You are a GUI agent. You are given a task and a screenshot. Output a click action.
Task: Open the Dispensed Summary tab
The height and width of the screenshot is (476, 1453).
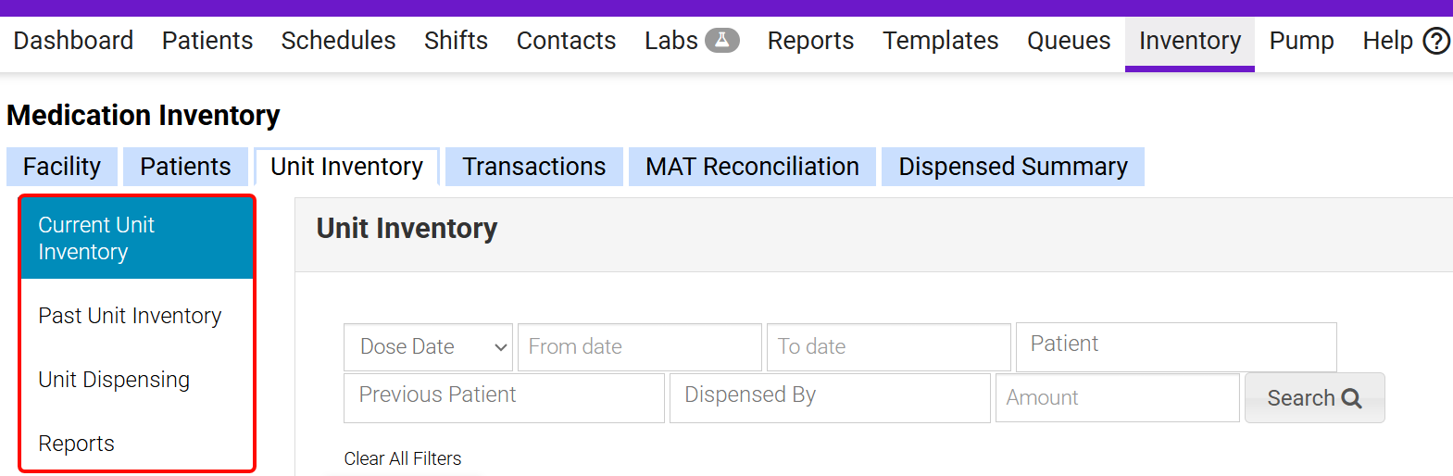click(1012, 167)
